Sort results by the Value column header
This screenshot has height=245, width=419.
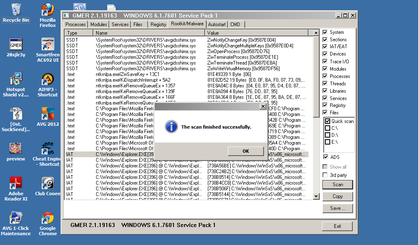257,33
